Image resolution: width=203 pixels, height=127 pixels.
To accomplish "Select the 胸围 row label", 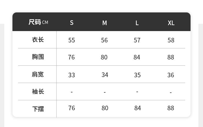I will [38, 57].
